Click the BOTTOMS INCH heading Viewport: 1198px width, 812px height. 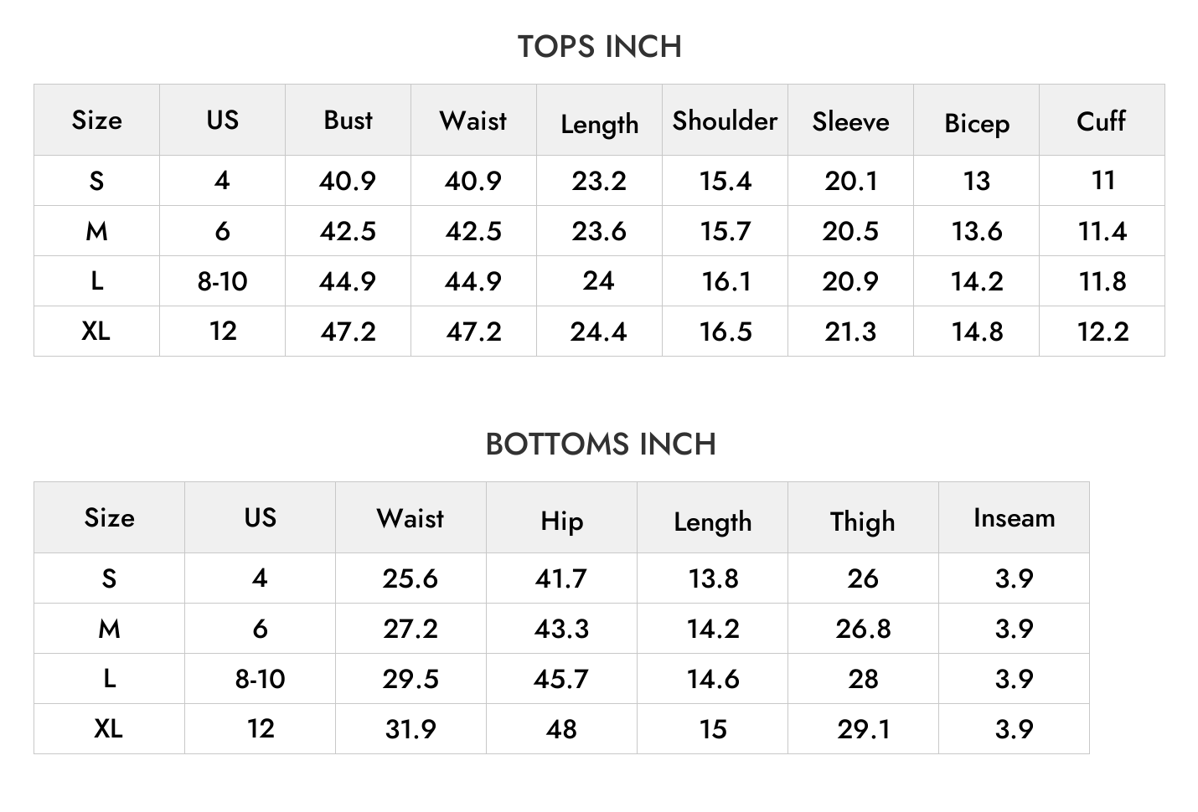point(601,445)
